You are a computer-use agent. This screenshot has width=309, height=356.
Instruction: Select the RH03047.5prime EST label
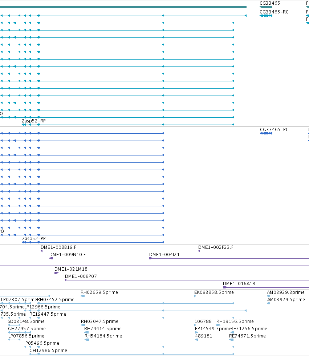[x=99, y=321]
